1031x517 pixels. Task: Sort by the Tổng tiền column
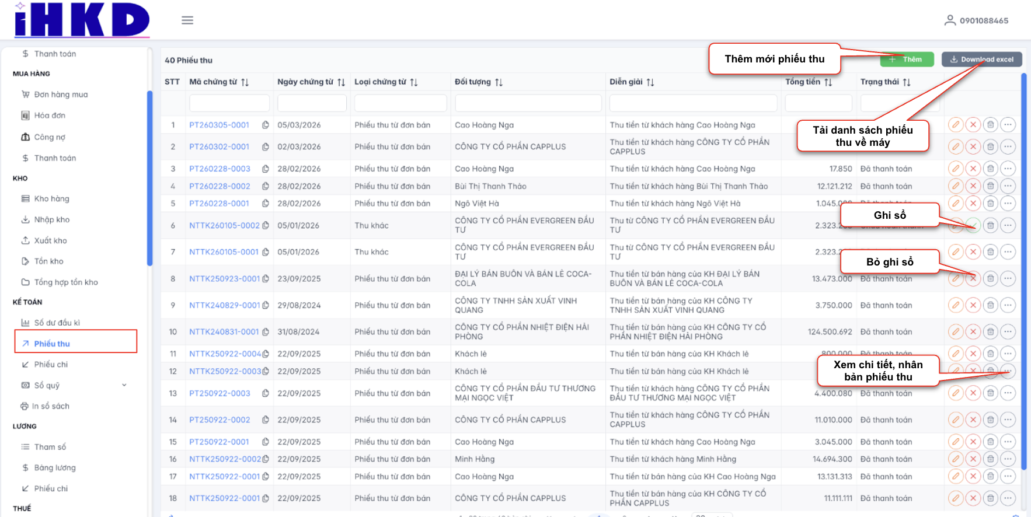pos(828,82)
